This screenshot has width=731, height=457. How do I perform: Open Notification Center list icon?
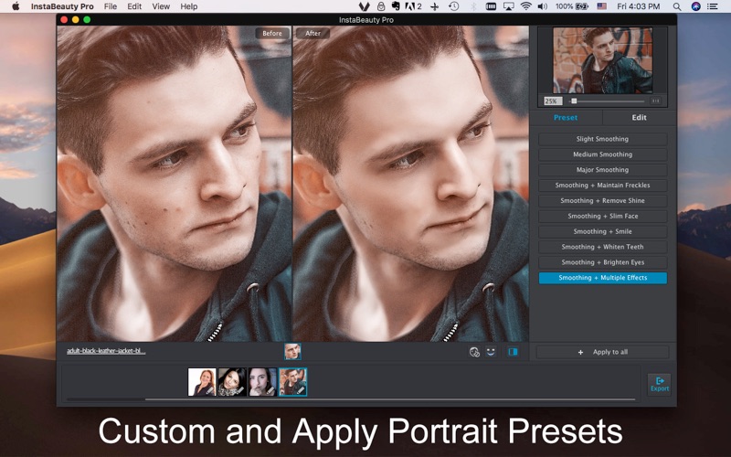(x=713, y=6)
